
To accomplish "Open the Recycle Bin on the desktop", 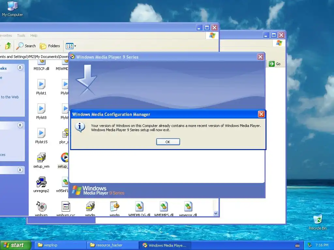I will click(x=318, y=222).
